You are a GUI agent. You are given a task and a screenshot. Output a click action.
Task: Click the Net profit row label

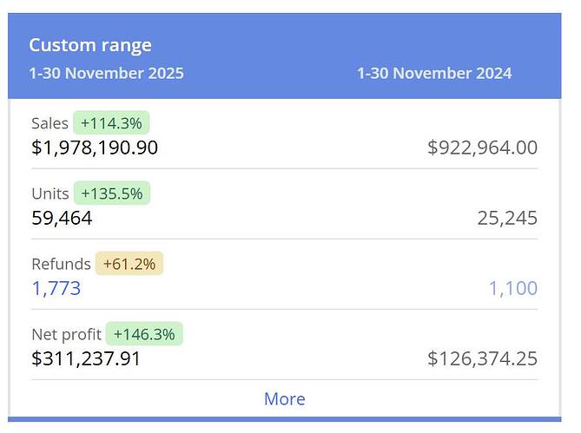click(x=66, y=334)
